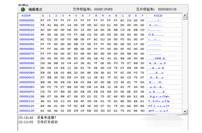
Task: Select address row 00000130
Action: (x=27, y=111)
